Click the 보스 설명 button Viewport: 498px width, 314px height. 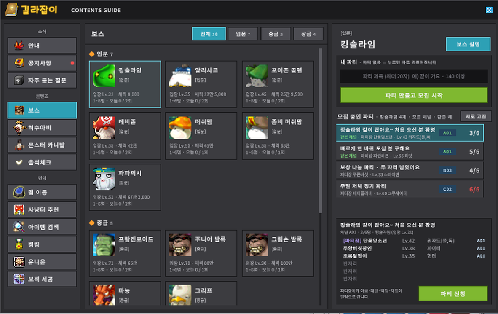tap(468, 44)
